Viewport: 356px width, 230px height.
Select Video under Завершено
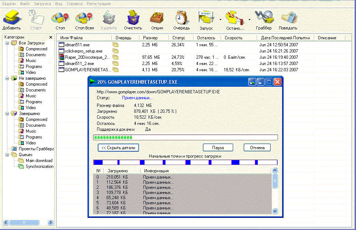click(31, 143)
